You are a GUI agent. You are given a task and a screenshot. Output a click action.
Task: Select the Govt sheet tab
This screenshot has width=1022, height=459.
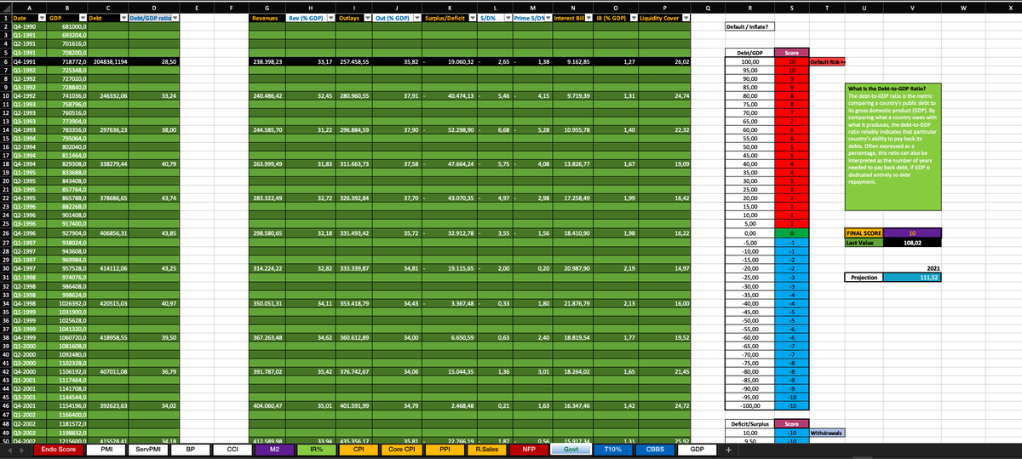(x=571, y=450)
